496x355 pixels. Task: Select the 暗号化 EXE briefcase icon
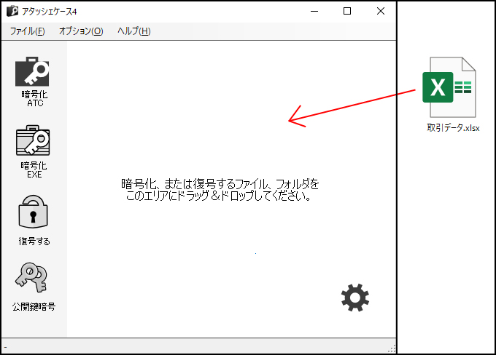[x=33, y=140]
